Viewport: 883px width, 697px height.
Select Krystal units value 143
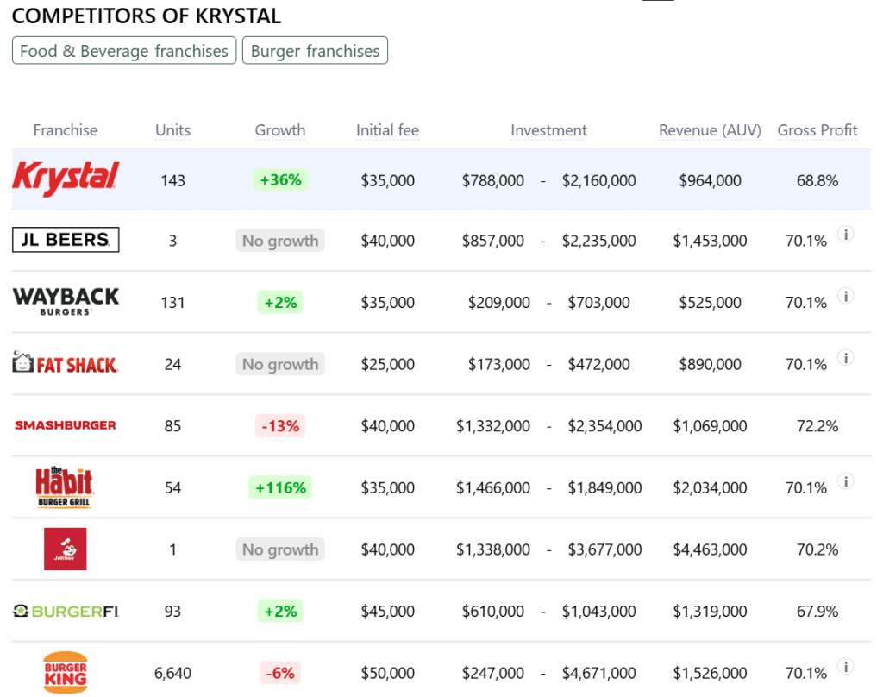pos(172,180)
